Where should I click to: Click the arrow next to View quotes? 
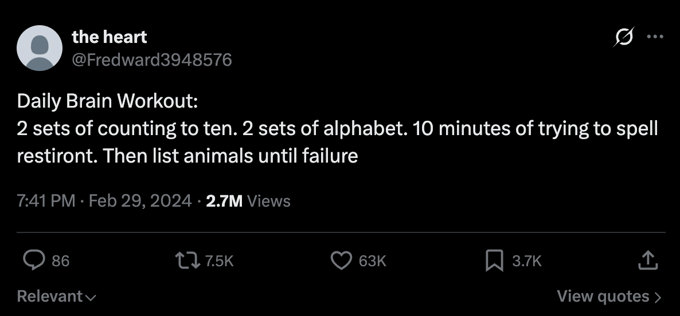point(658,297)
